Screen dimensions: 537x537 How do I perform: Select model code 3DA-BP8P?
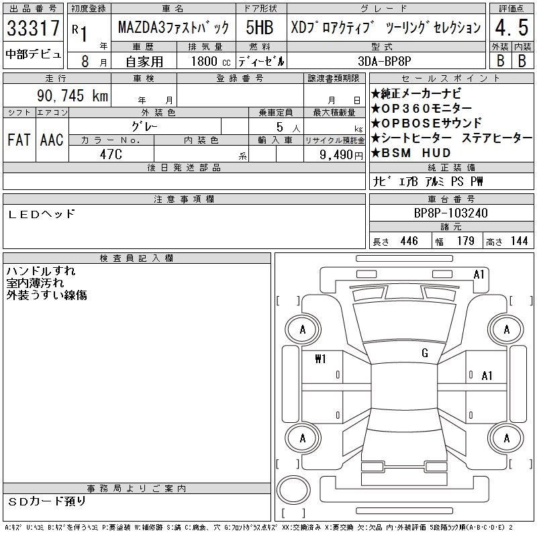coord(384,61)
